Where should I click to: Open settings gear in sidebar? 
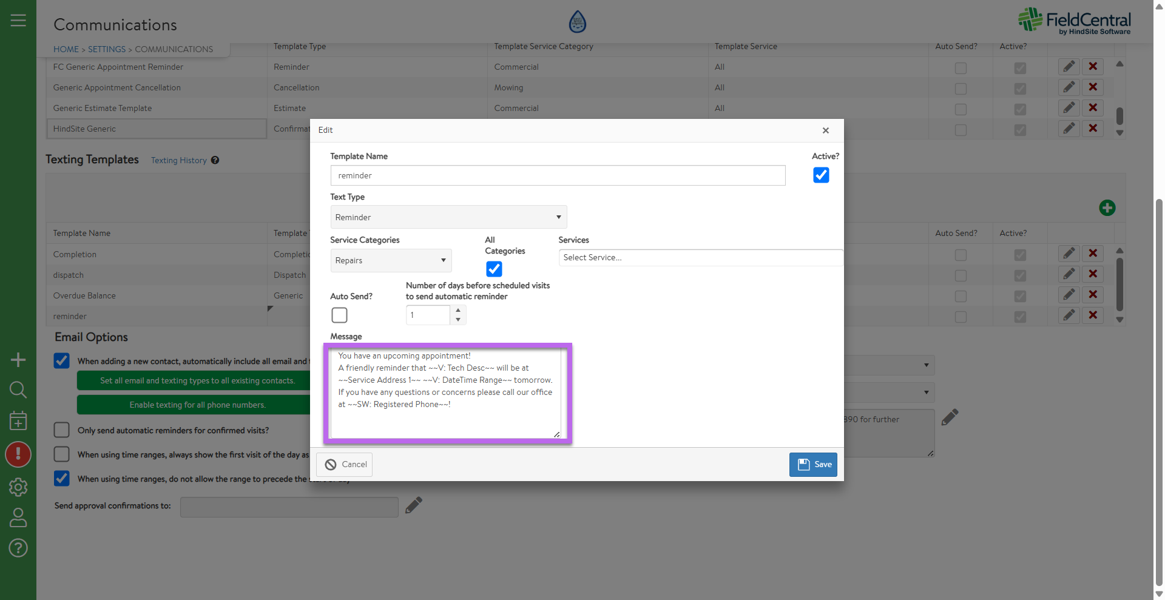(x=18, y=487)
